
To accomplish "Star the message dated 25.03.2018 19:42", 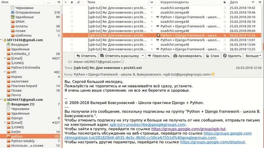I will (72, 8).
